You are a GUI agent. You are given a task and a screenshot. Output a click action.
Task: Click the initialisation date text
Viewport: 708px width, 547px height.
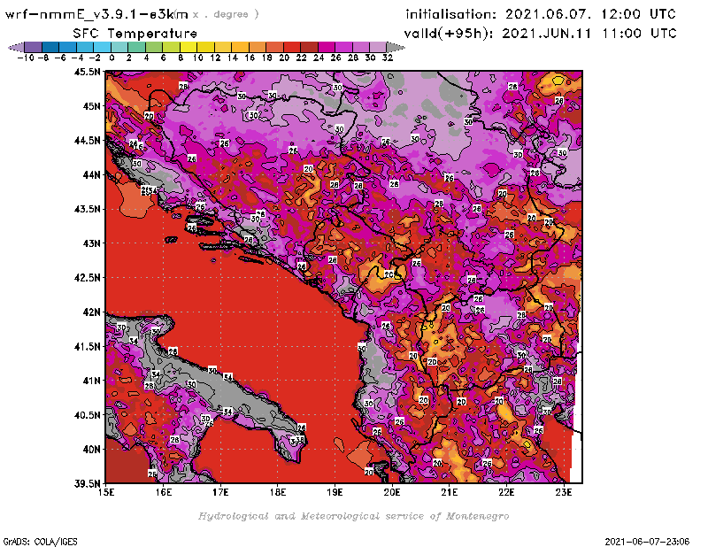click(x=540, y=15)
